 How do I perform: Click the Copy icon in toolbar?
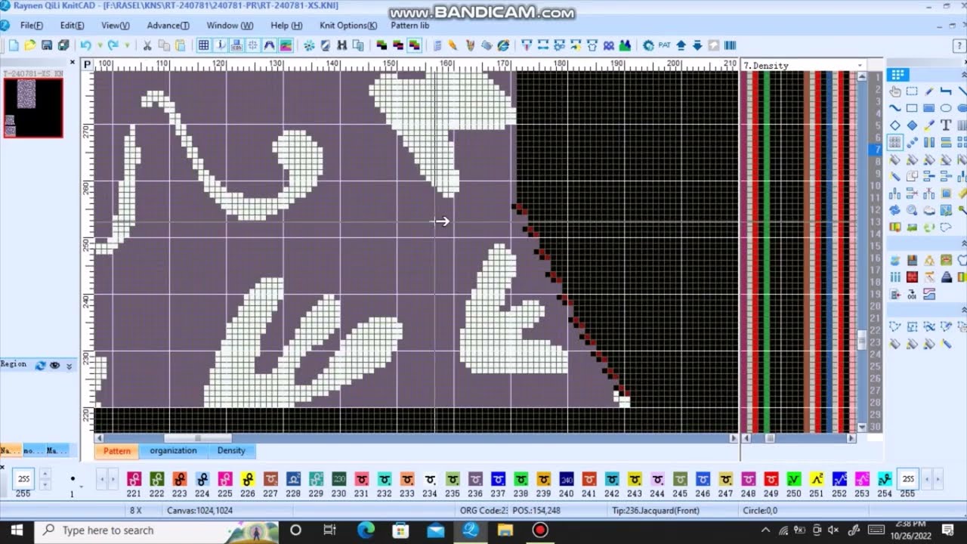point(164,45)
